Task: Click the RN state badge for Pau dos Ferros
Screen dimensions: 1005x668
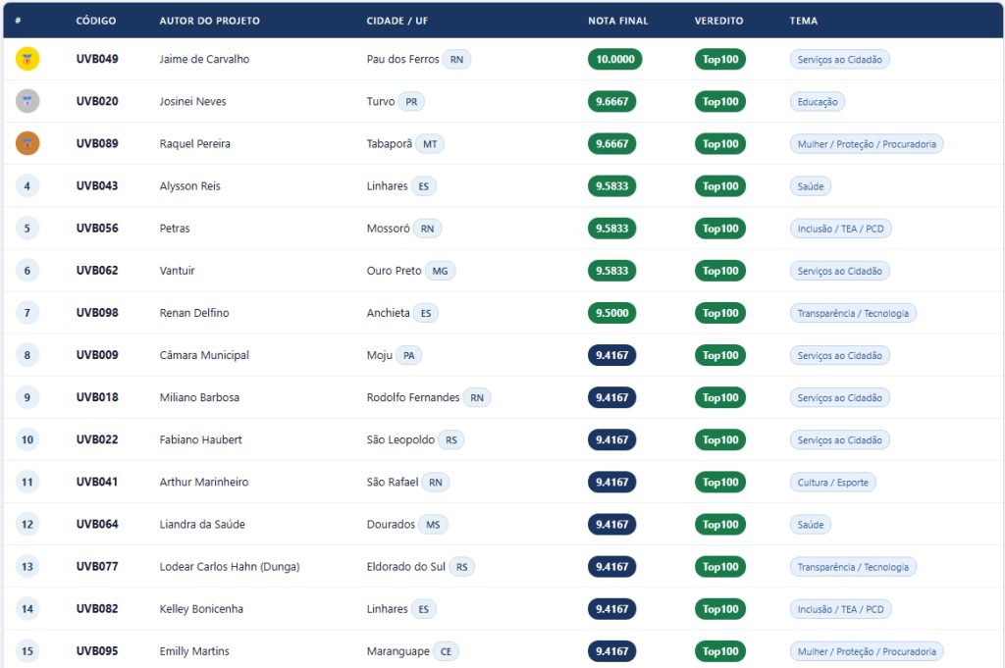Action: click(456, 59)
